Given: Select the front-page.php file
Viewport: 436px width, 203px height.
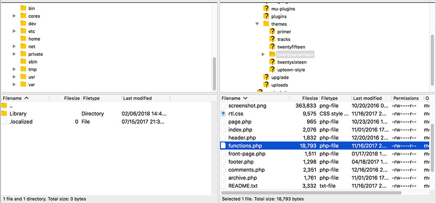Looking at the screenshot, I should (x=247, y=154).
